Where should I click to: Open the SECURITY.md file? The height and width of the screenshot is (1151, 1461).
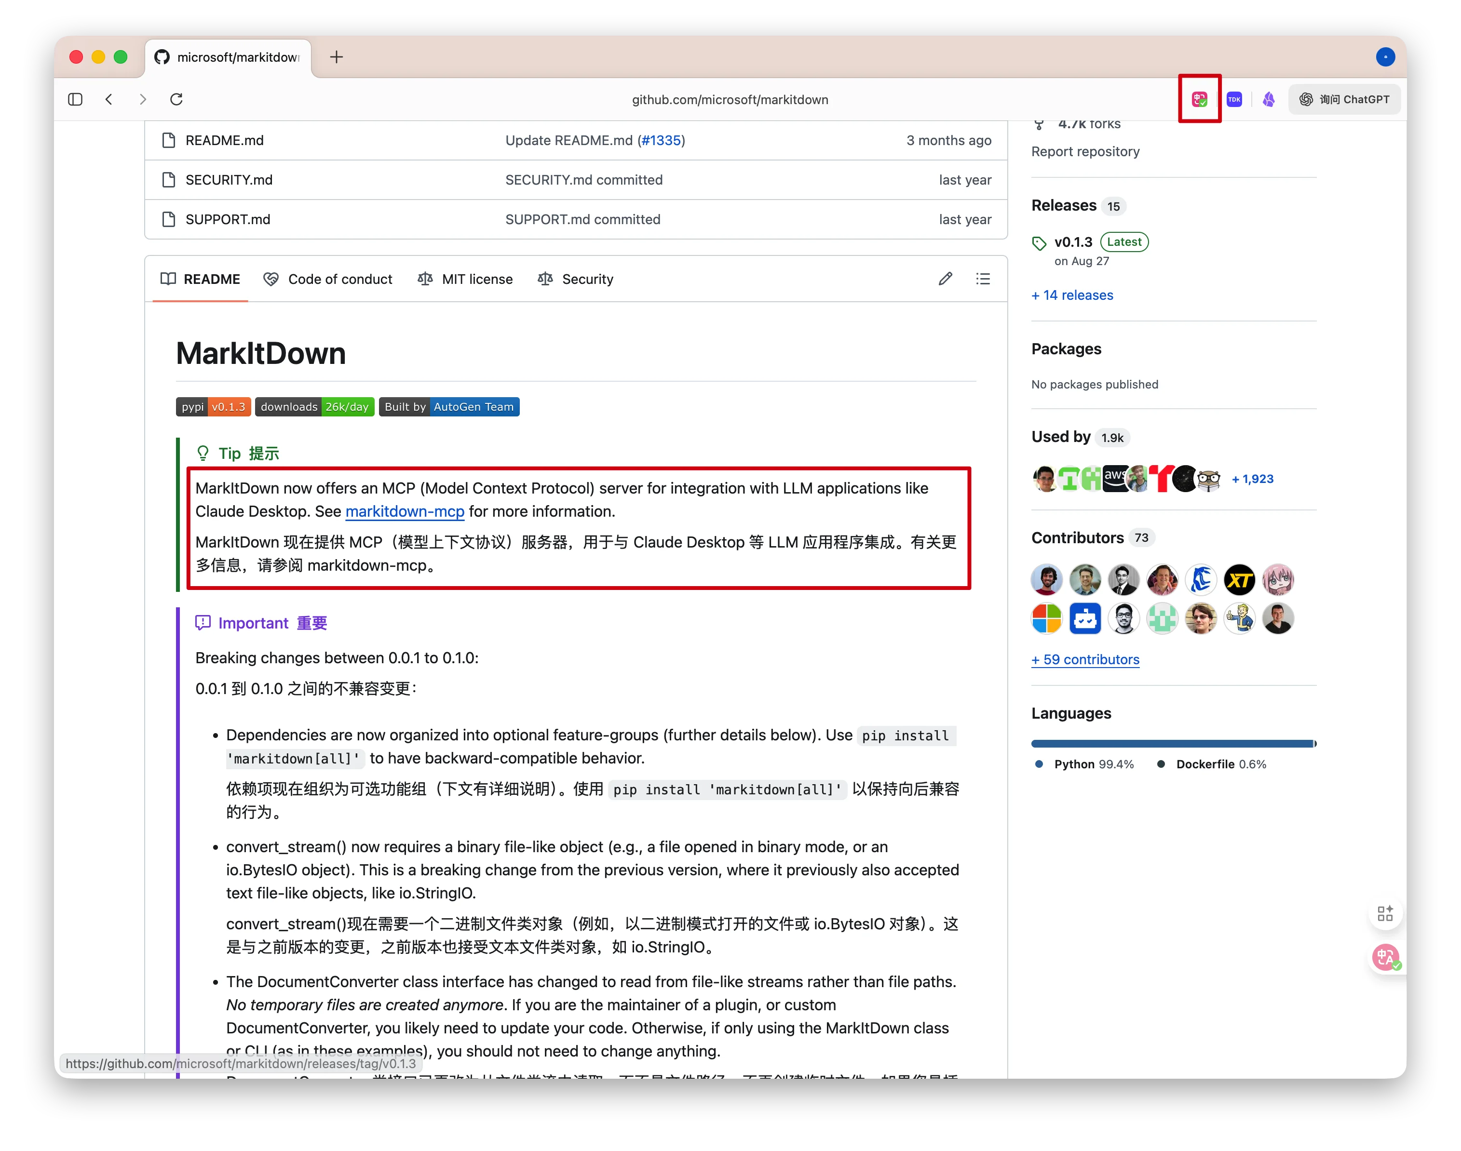point(229,179)
